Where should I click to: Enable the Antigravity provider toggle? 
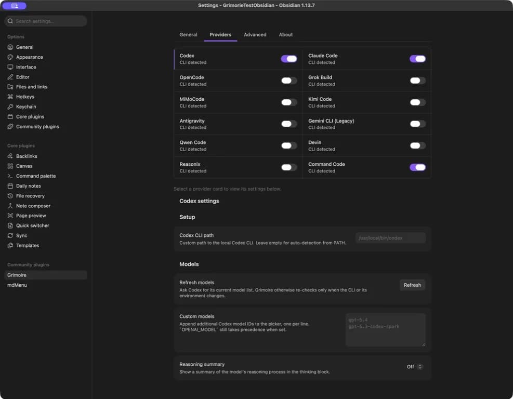[x=289, y=124]
